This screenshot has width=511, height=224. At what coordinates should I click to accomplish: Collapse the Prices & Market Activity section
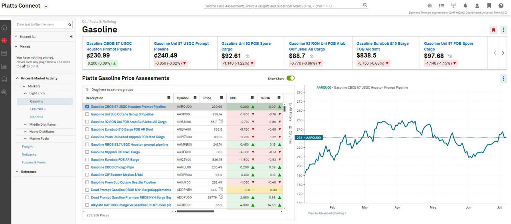click(17, 78)
